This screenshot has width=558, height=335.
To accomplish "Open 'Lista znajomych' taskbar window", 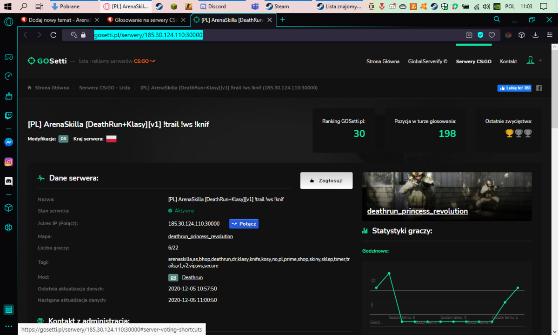I will (x=339, y=7).
